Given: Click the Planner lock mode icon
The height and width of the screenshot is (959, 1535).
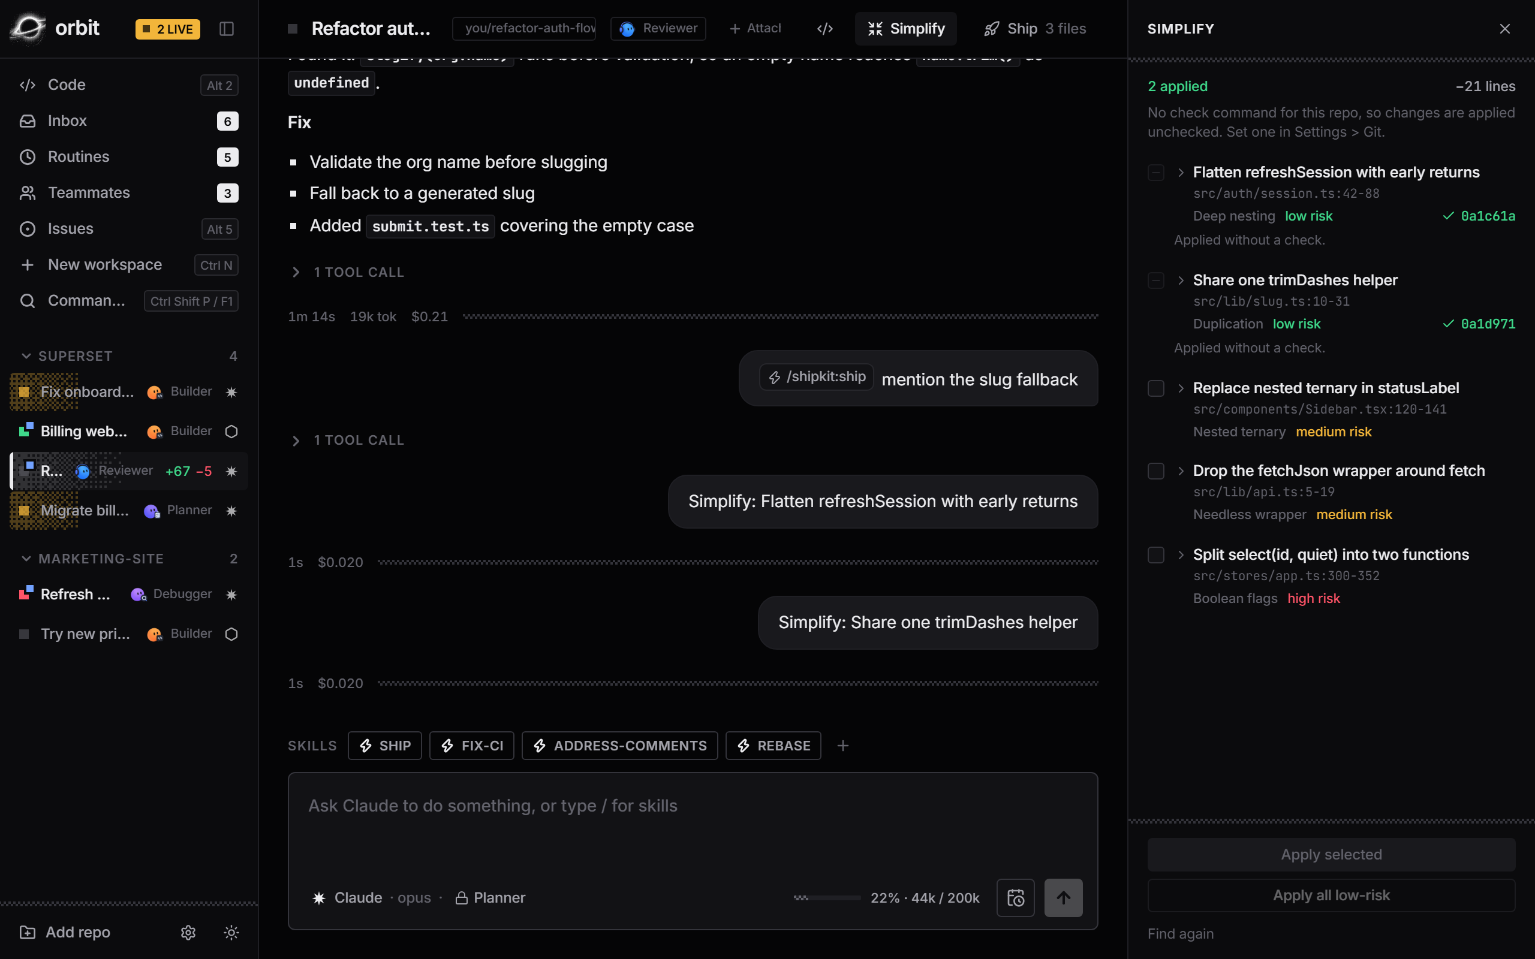Looking at the screenshot, I should (x=461, y=898).
